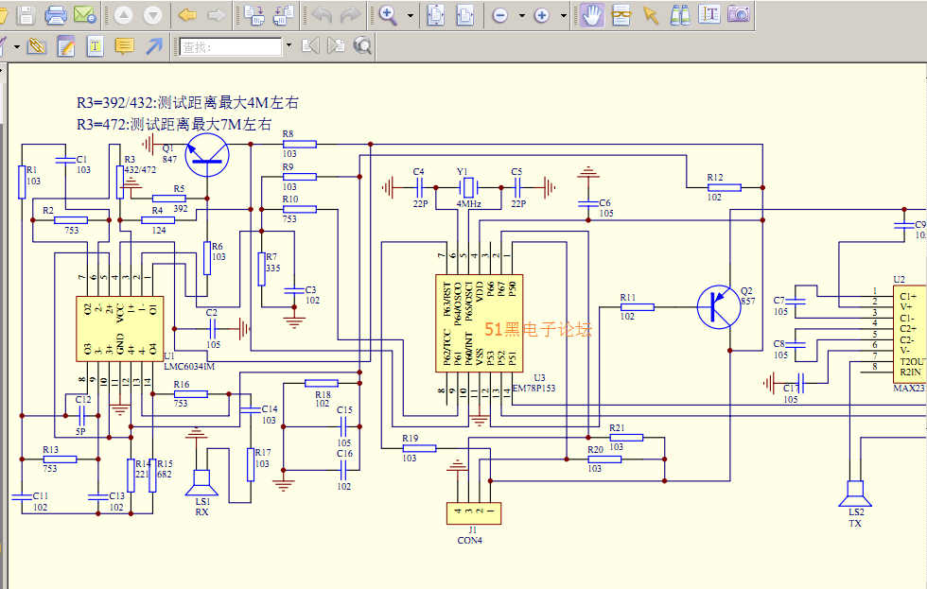Open search with the binoculars icon
927x589 pixels.
coord(682,15)
